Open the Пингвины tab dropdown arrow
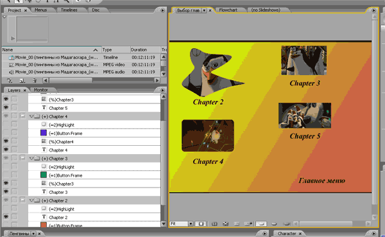The image size is (385, 237). click(x=33, y=234)
